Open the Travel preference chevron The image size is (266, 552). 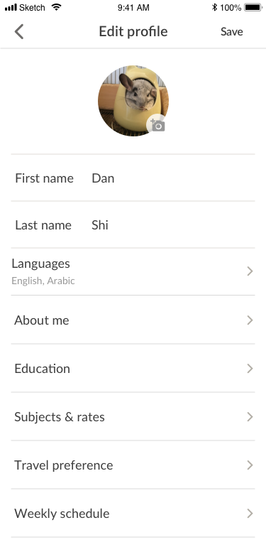[250, 465]
